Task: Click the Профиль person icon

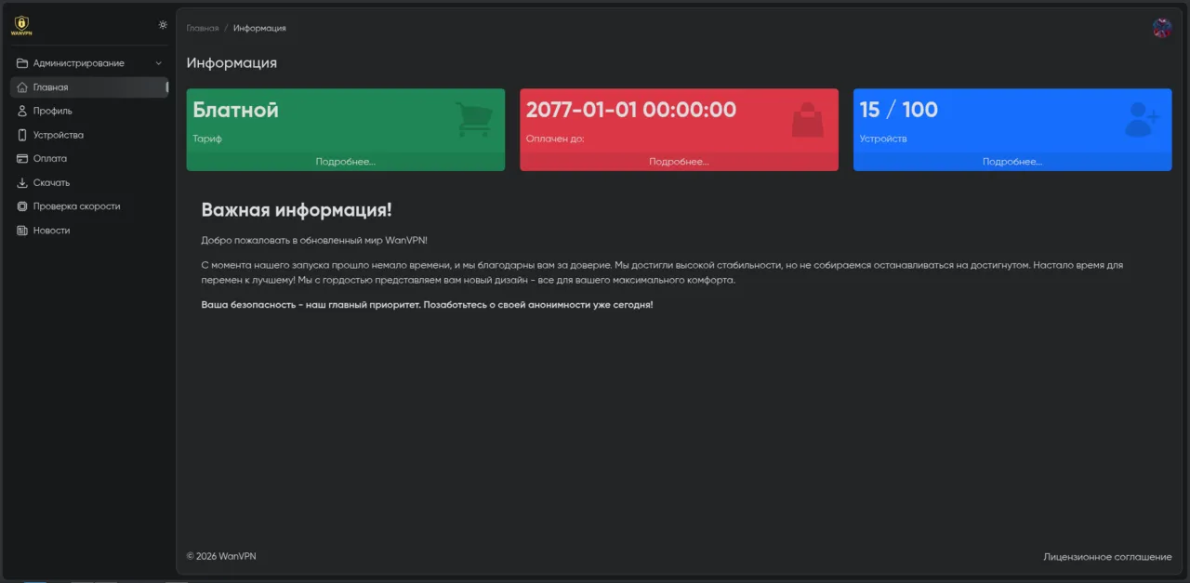Action: pos(22,111)
